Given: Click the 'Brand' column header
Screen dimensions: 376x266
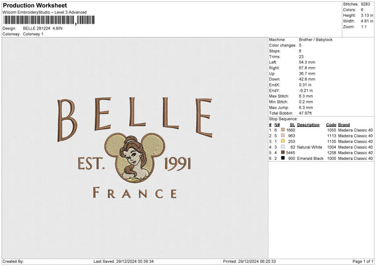Looking at the screenshot, I should pyautogui.click(x=344, y=125).
